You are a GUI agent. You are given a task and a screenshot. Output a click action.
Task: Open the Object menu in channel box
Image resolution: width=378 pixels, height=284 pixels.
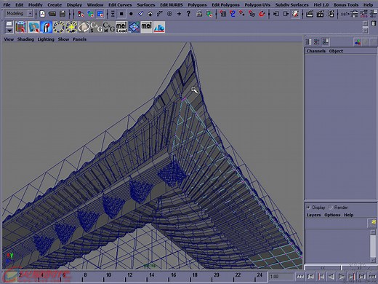tap(336, 51)
